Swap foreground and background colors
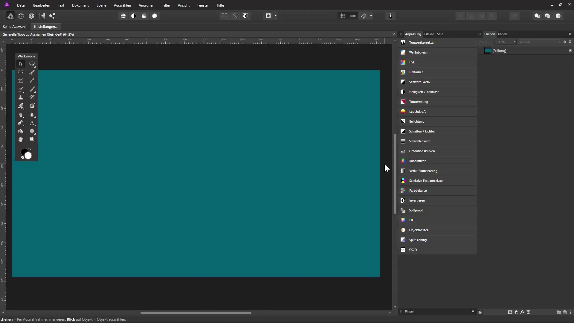 [30, 150]
